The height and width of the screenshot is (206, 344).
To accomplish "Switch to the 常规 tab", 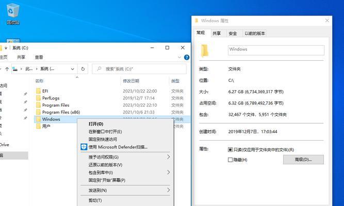I will pos(201,32).
